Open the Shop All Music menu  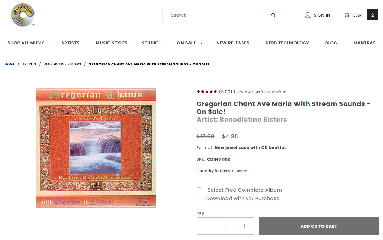point(26,43)
